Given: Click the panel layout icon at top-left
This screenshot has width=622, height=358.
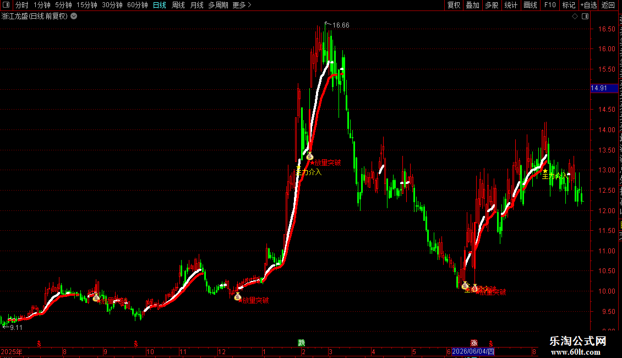Looking at the screenshot, I should (6, 5).
